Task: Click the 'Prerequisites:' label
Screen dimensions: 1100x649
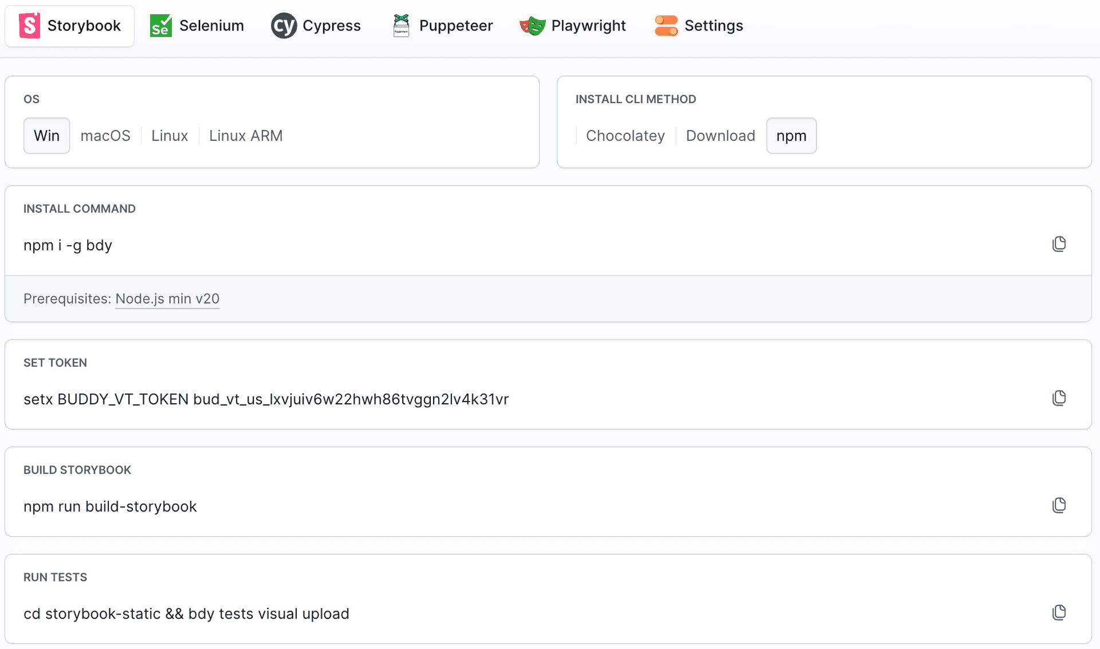Action: pos(67,299)
